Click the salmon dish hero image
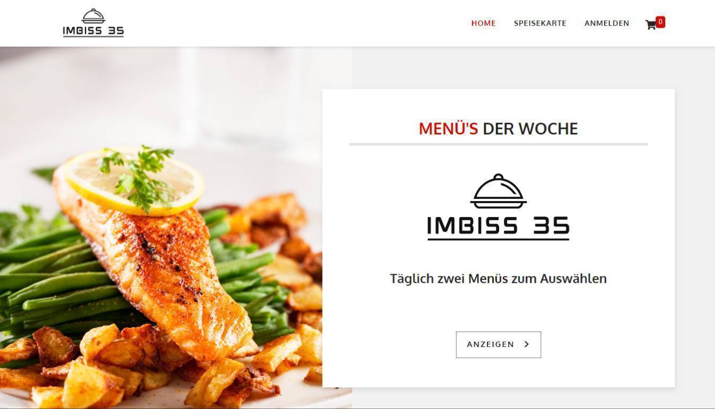This screenshot has height=409, width=715. coord(176,228)
